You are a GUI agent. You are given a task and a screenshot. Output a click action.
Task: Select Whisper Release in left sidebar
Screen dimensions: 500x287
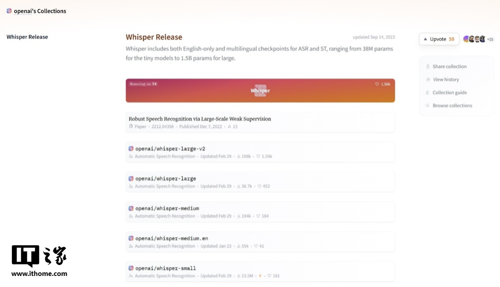pyautogui.click(x=27, y=37)
